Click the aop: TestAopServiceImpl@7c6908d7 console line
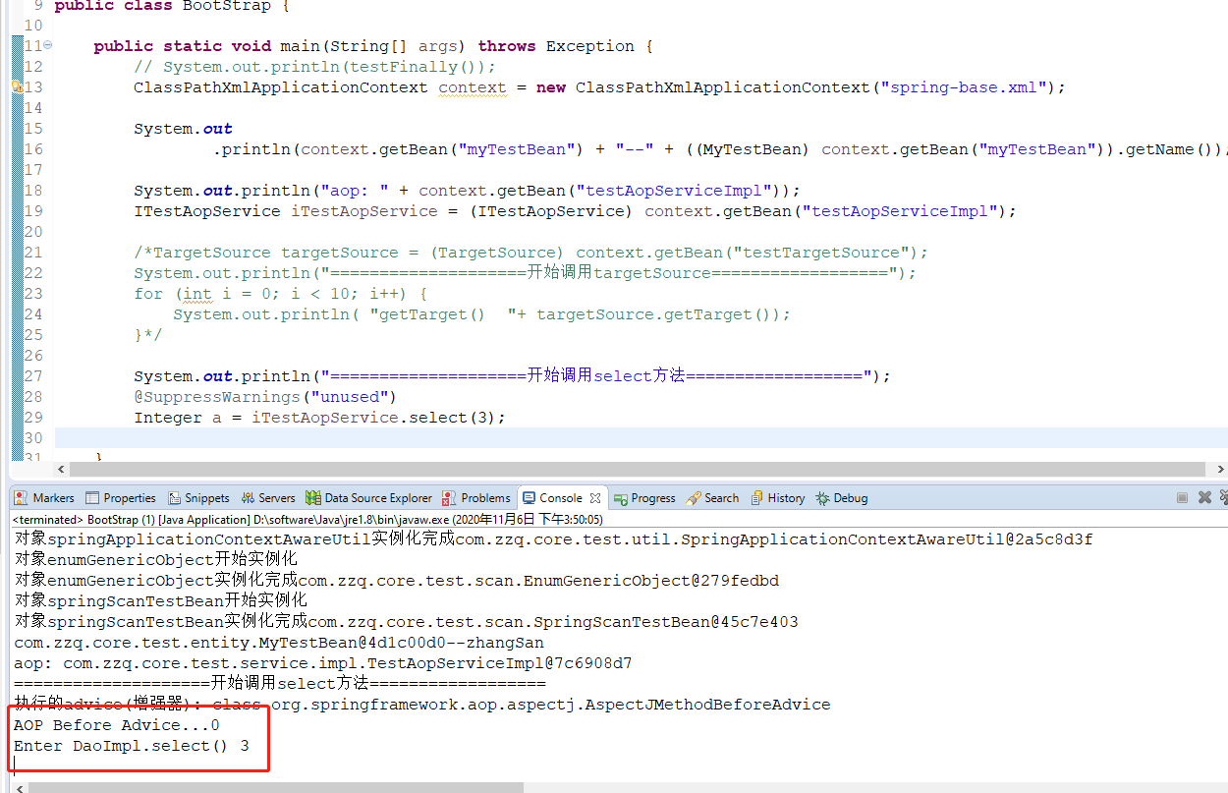1228x793 pixels. (x=322, y=663)
